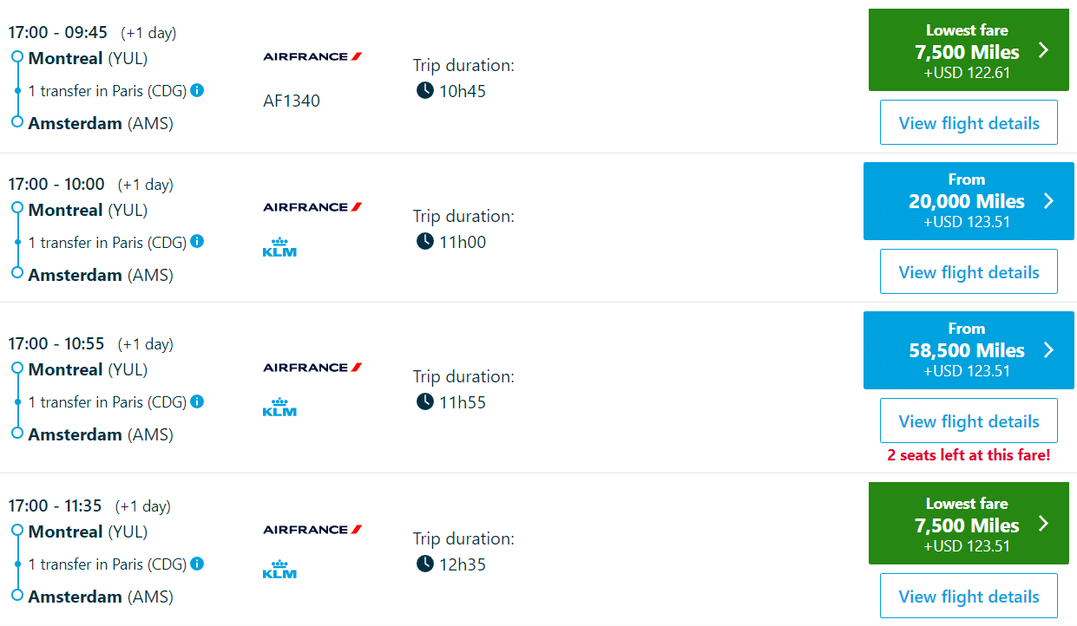
Task: View flight details for 10h45 flight
Action: (969, 123)
